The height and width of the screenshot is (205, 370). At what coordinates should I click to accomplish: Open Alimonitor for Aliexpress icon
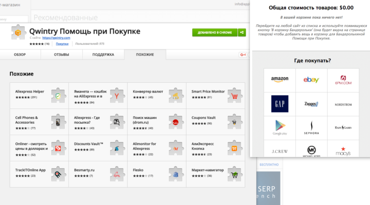pyautogui.click(x=176, y=148)
